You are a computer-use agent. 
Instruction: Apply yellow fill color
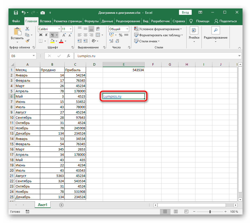point(52,41)
